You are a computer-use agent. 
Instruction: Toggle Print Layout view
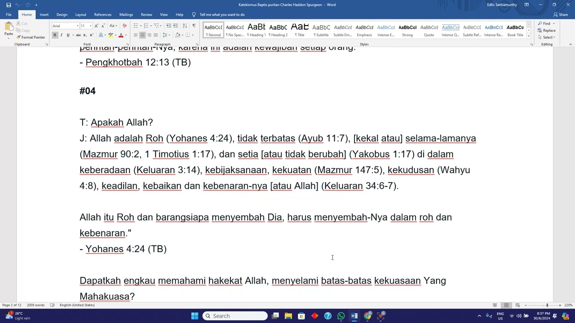[x=506, y=305]
